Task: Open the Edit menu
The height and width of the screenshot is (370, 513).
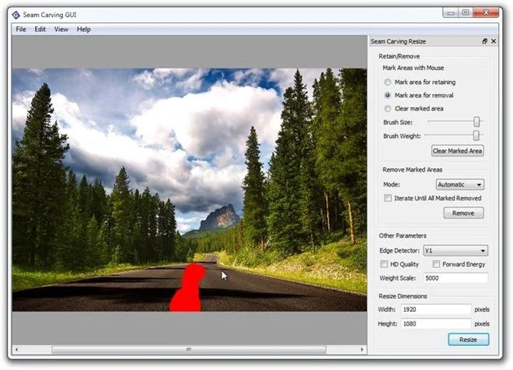Action: click(x=40, y=30)
